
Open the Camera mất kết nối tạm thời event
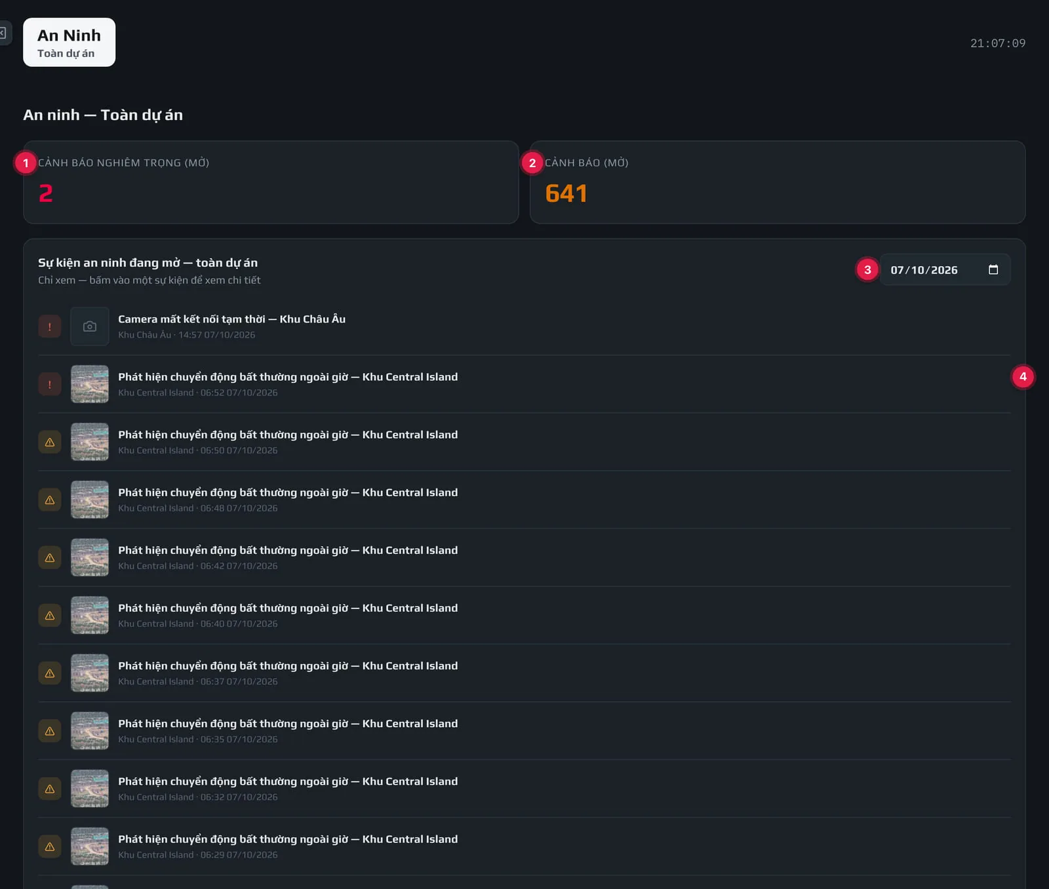(524, 326)
